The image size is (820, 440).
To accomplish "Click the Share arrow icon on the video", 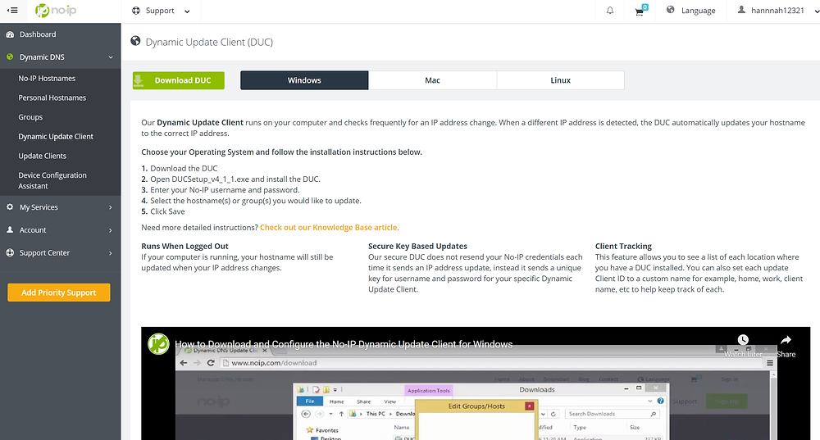I will (786, 340).
